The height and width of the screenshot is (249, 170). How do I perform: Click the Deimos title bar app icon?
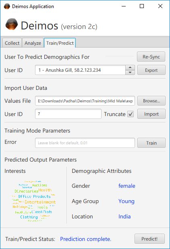coord(7,6)
